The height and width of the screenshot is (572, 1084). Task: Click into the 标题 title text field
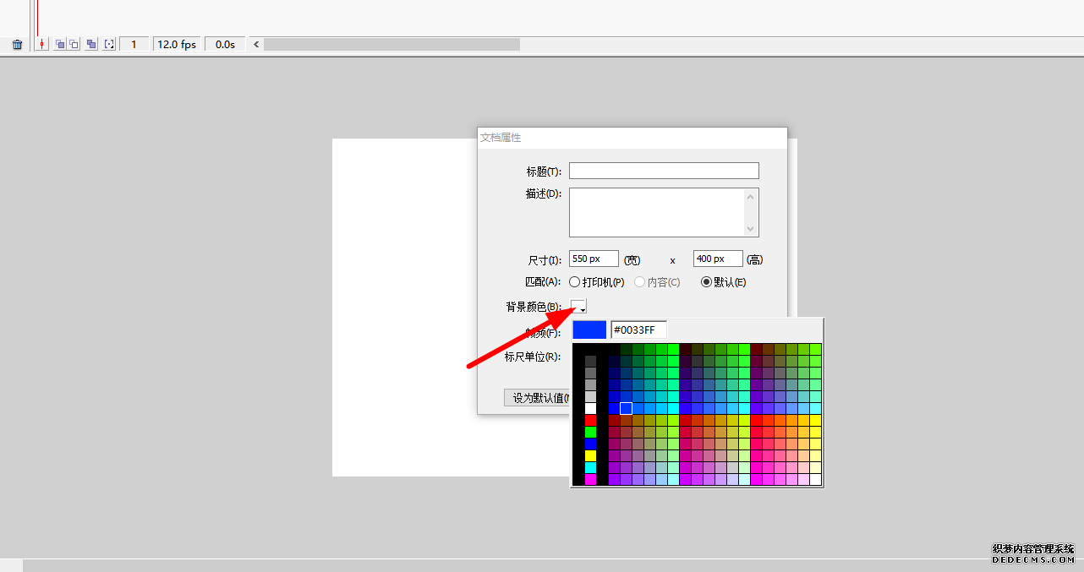tap(664, 172)
